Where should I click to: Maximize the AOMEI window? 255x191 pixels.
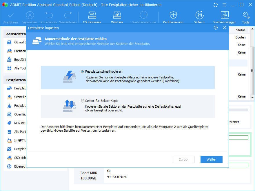tap(242, 5)
